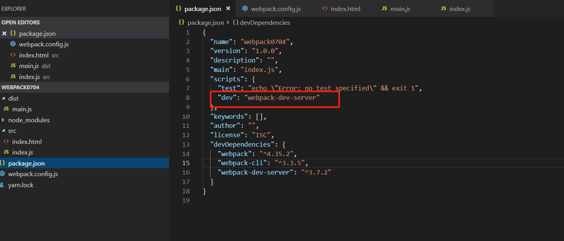The width and height of the screenshot is (564, 241).
Task: Collapse the WEBPACK0704 project section
Action: click(84, 87)
